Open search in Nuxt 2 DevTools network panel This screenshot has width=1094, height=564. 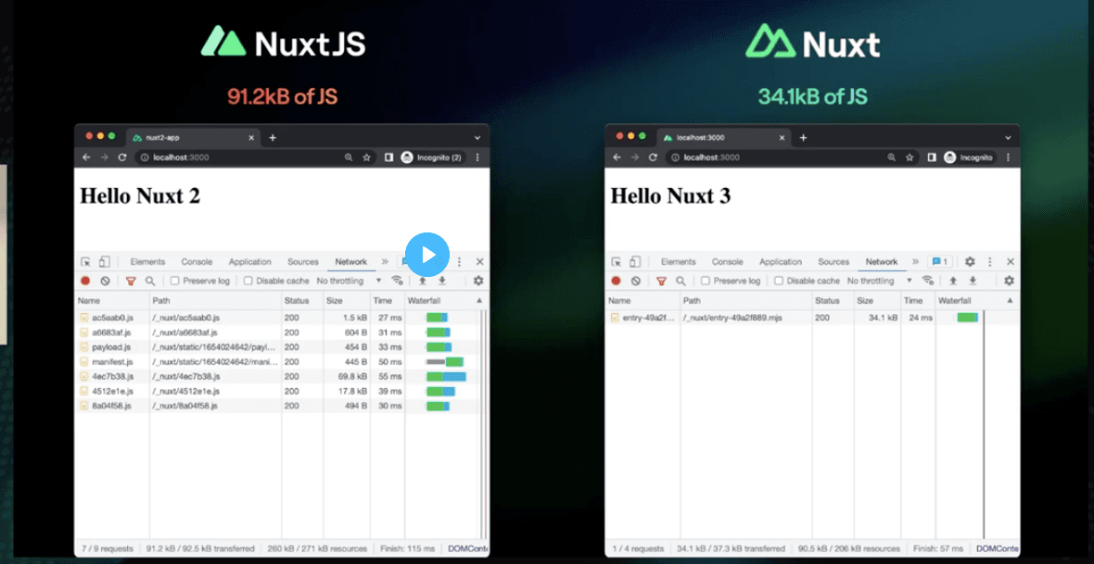(x=150, y=281)
